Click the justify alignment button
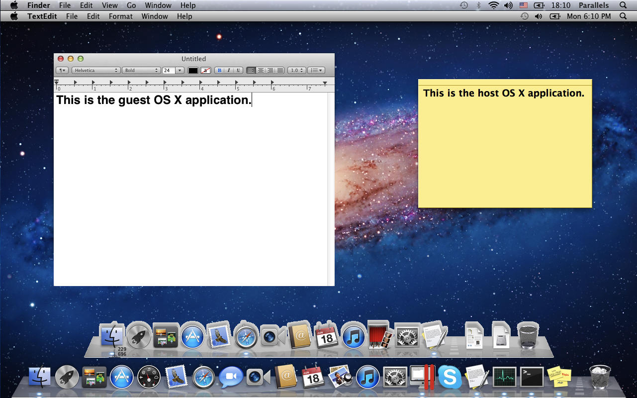Viewport: 637px width, 398px height. click(x=280, y=70)
